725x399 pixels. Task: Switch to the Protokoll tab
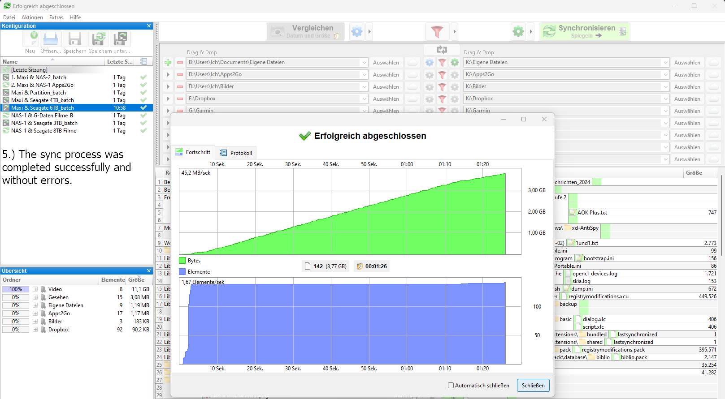pyautogui.click(x=236, y=153)
